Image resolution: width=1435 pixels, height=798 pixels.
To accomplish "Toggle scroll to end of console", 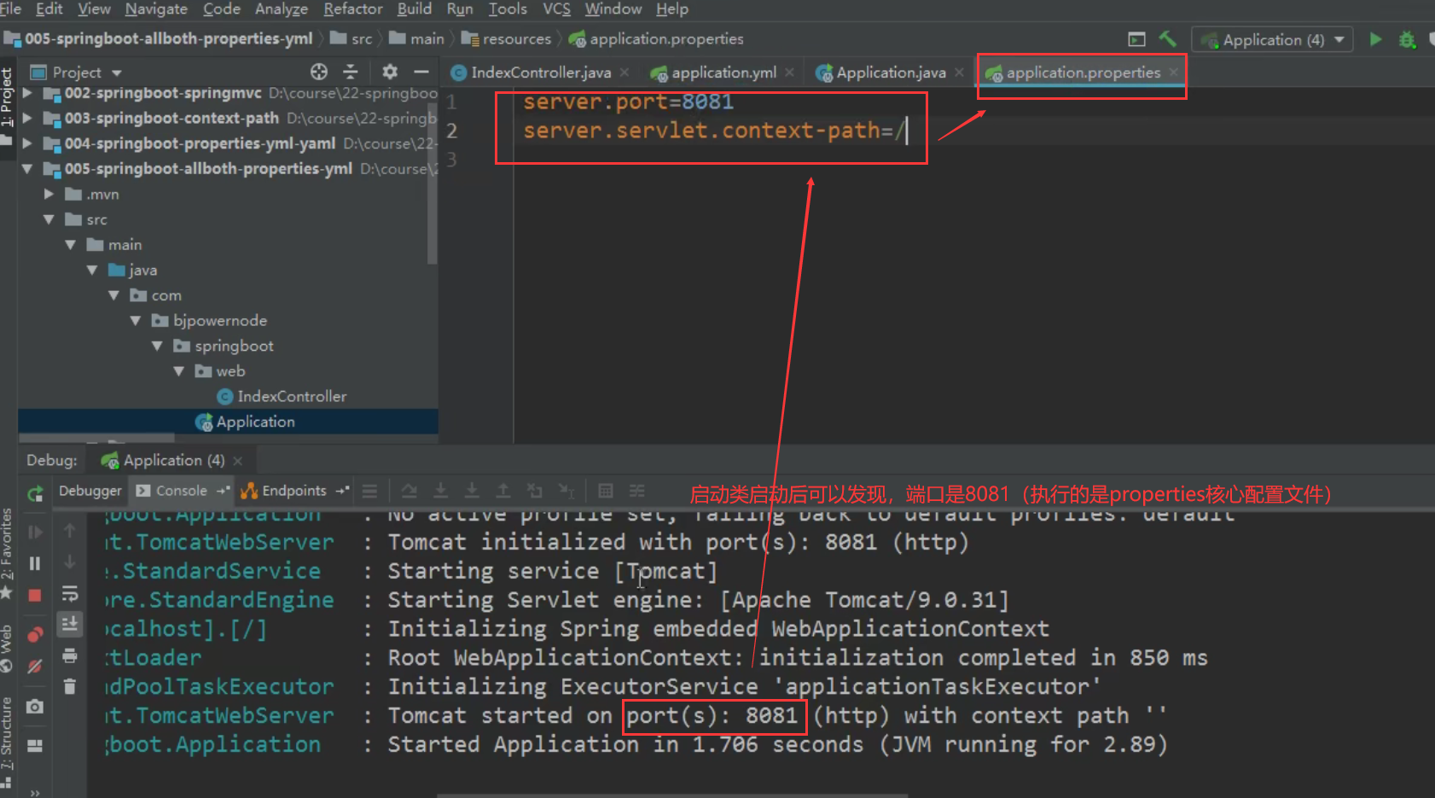I will click(x=70, y=624).
